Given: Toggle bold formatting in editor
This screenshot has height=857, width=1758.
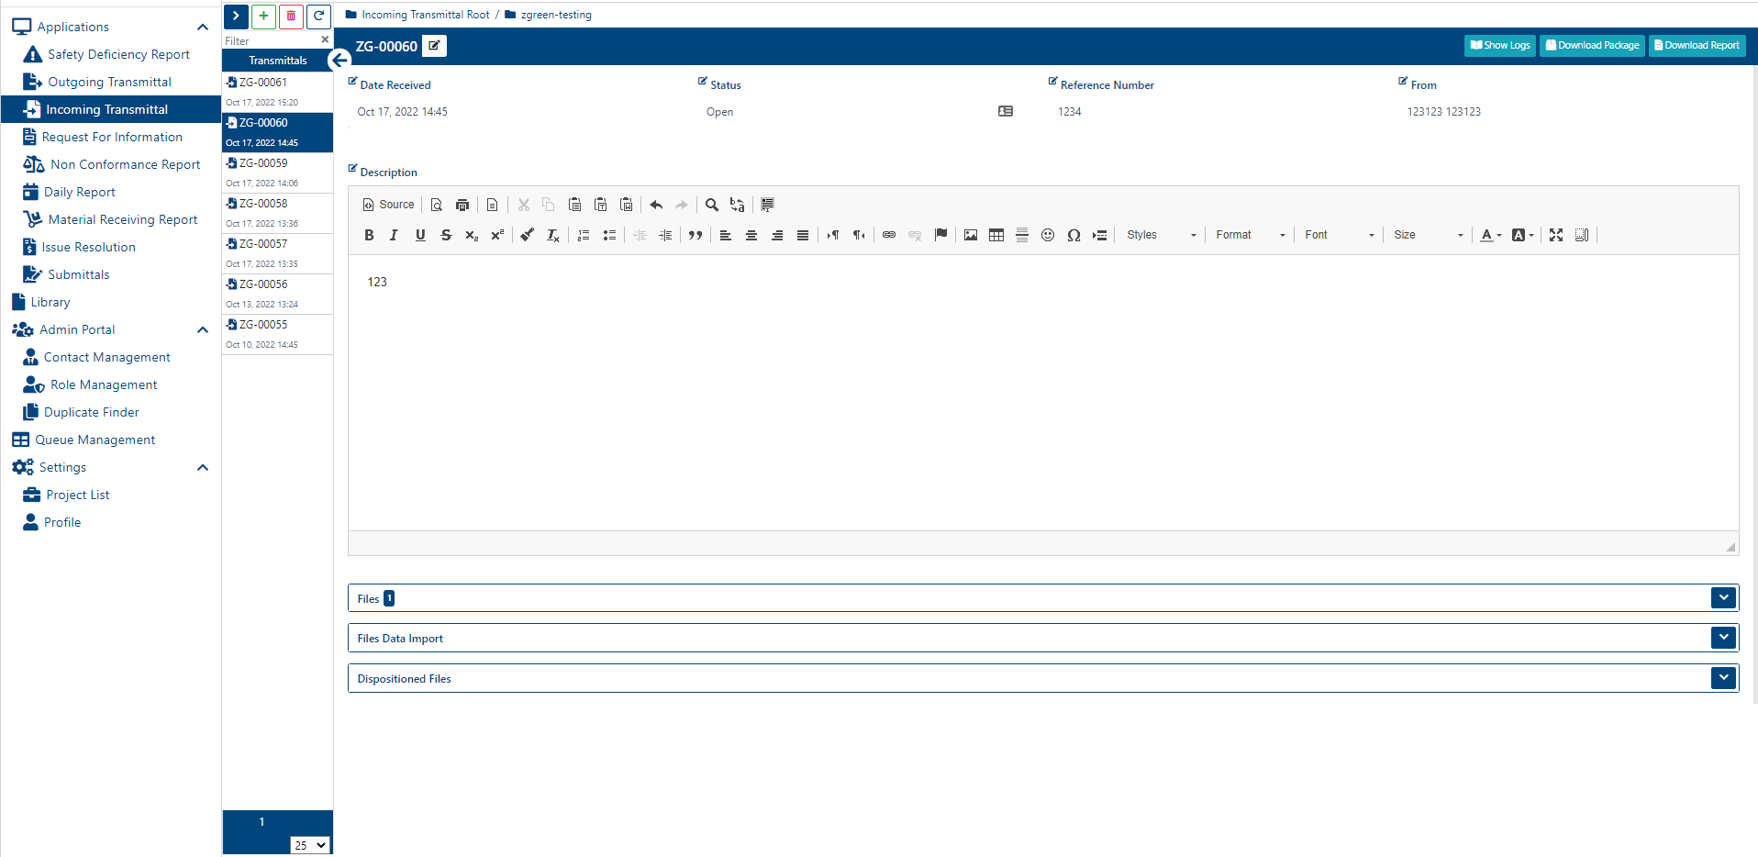Looking at the screenshot, I should [369, 235].
